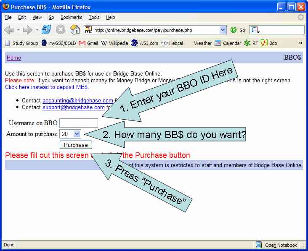Close the Firefox window
Screen dimensions: 308x251
pyautogui.click(x=301, y=7)
